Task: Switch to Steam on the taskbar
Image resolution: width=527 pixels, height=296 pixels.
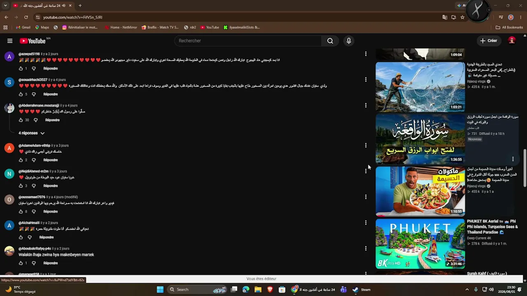Action: [x=361, y=289]
